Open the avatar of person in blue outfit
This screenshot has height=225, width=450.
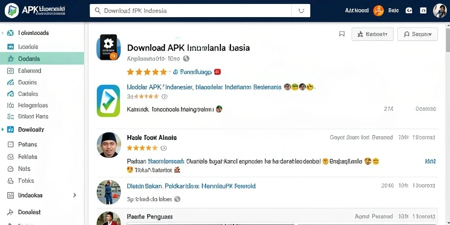109,192
